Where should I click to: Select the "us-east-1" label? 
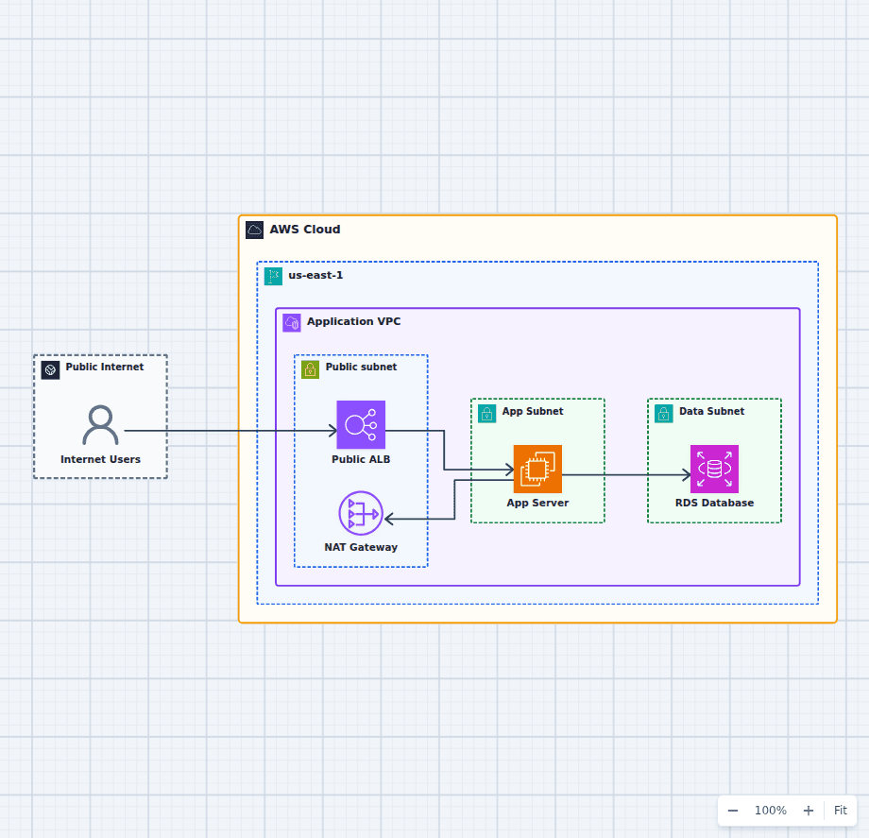[x=315, y=275]
